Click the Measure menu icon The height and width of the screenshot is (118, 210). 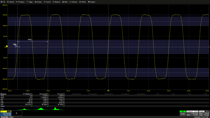tap(53, 2)
